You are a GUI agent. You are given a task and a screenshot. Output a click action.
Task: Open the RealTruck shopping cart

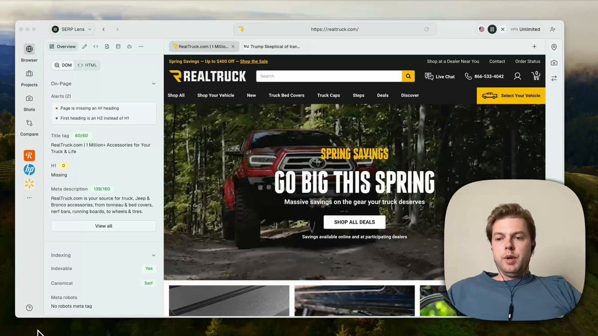pyautogui.click(x=536, y=76)
